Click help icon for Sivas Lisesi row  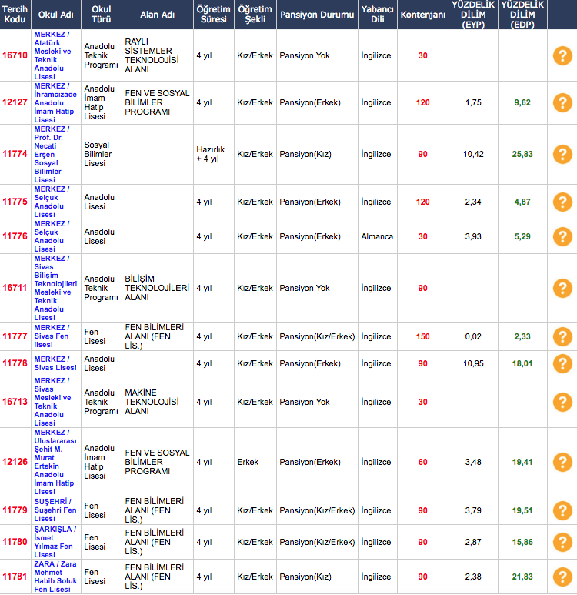pos(562,363)
